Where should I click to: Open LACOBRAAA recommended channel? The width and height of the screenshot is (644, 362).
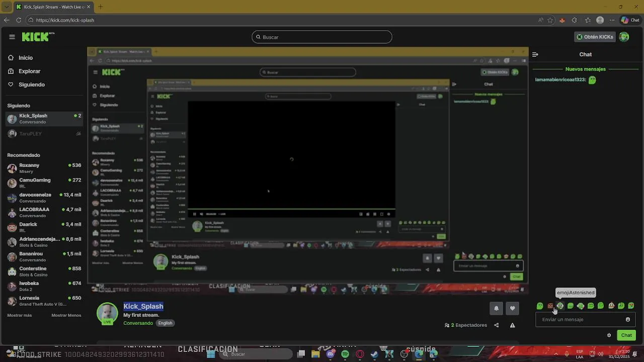pyautogui.click(x=44, y=213)
